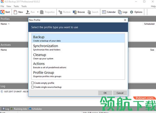Choose the Profile Group type

coord(78,74)
